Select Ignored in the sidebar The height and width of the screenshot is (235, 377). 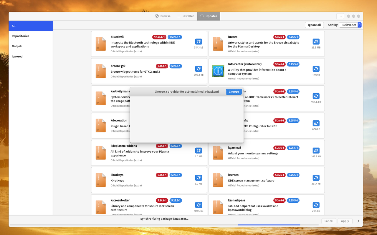tap(31, 56)
